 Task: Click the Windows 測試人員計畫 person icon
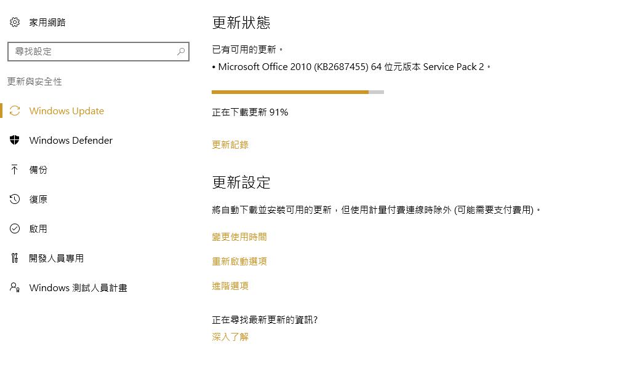pyautogui.click(x=15, y=288)
